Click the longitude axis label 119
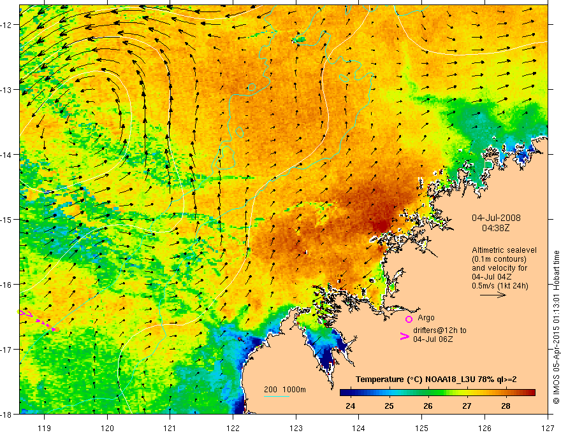This screenshot has width=561, height=433. pos(45,428)
